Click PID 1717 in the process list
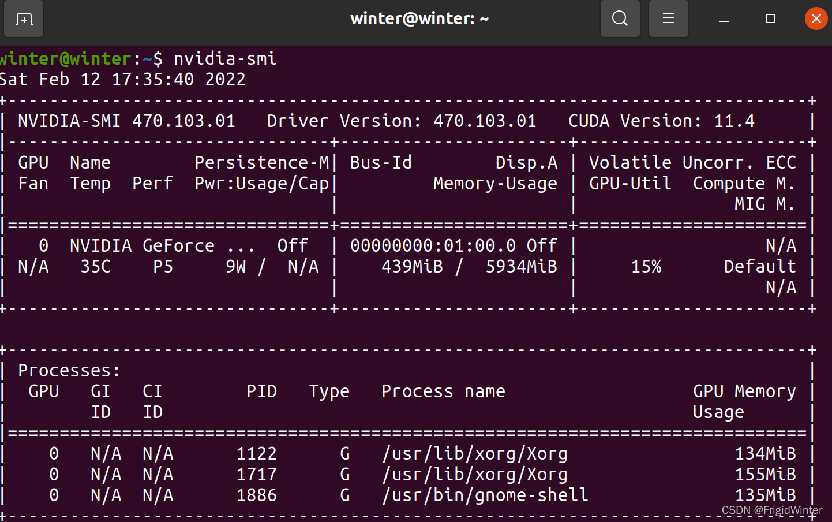The width and height of the screenshot is (832, 522). click(x=257, y=475)
